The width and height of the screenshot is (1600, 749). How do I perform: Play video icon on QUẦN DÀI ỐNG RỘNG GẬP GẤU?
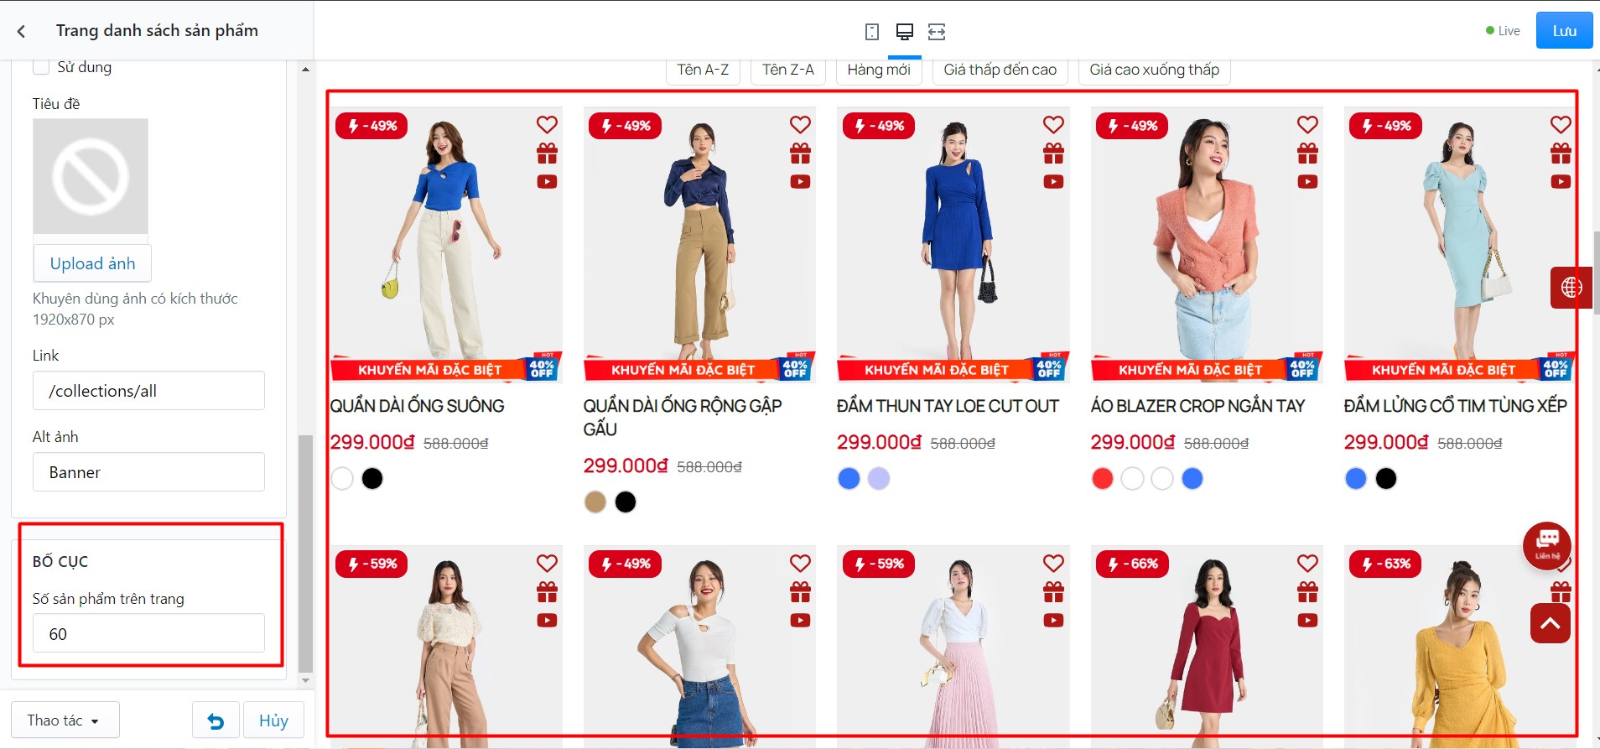tap(800, 181)
